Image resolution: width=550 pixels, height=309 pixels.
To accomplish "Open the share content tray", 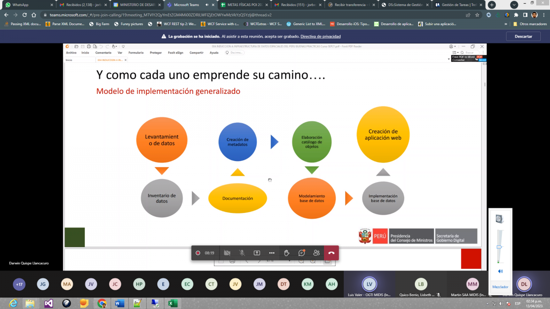I will (x=257, y=253).
